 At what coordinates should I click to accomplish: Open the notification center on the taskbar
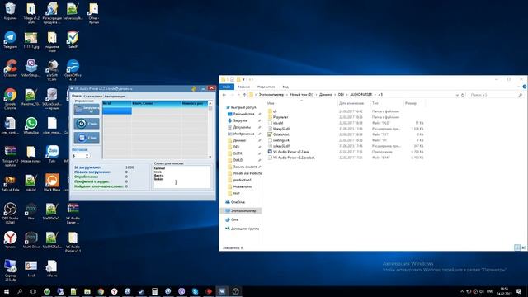tap(519, 291)
